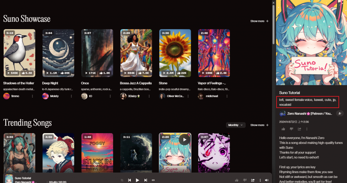Open Zero Nanashi profile link in side panel
The width and height of the screenshot is (347, 183).
pos(310,114)
